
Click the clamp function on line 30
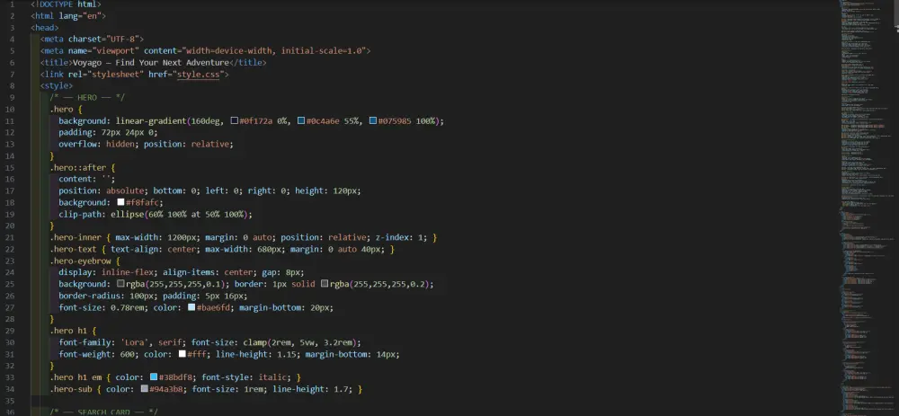[254, 342]
